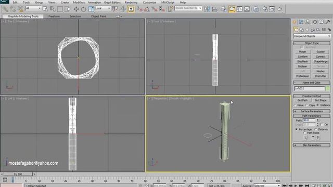Click the Get Path button

(303, 100)
